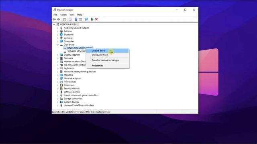257x144 pixels.
Task: Expand the Network adapters node arrow
Action: [57, 78]
